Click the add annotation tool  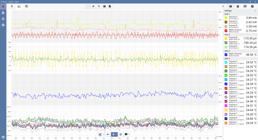[126, 134]
